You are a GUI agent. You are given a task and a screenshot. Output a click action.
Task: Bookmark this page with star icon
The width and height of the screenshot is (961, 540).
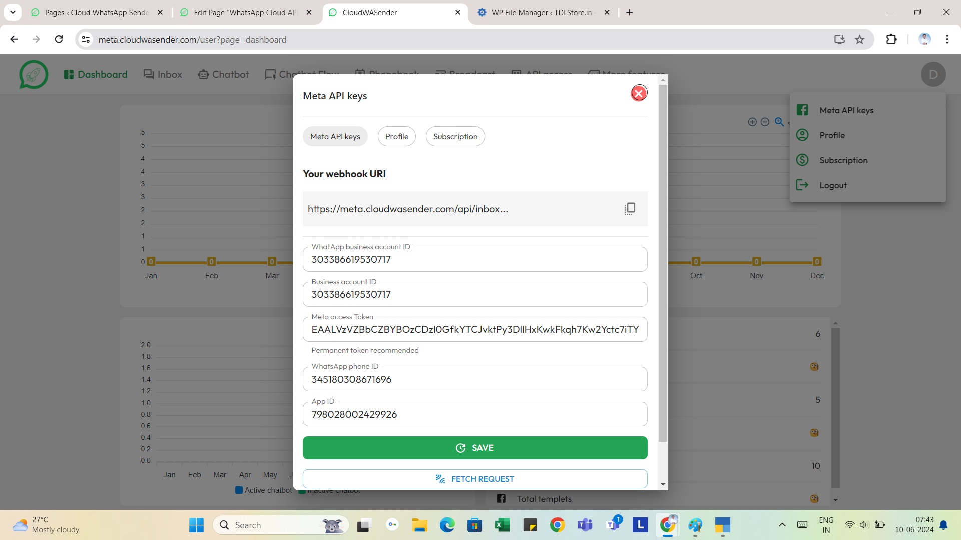click(x=859, y=39)
